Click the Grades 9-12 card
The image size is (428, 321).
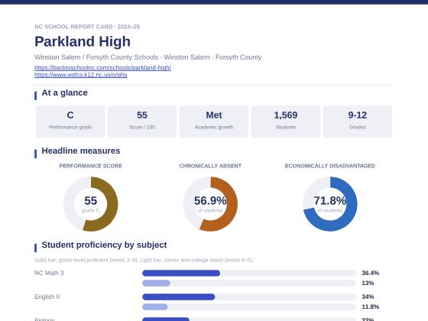click(358, 122)
